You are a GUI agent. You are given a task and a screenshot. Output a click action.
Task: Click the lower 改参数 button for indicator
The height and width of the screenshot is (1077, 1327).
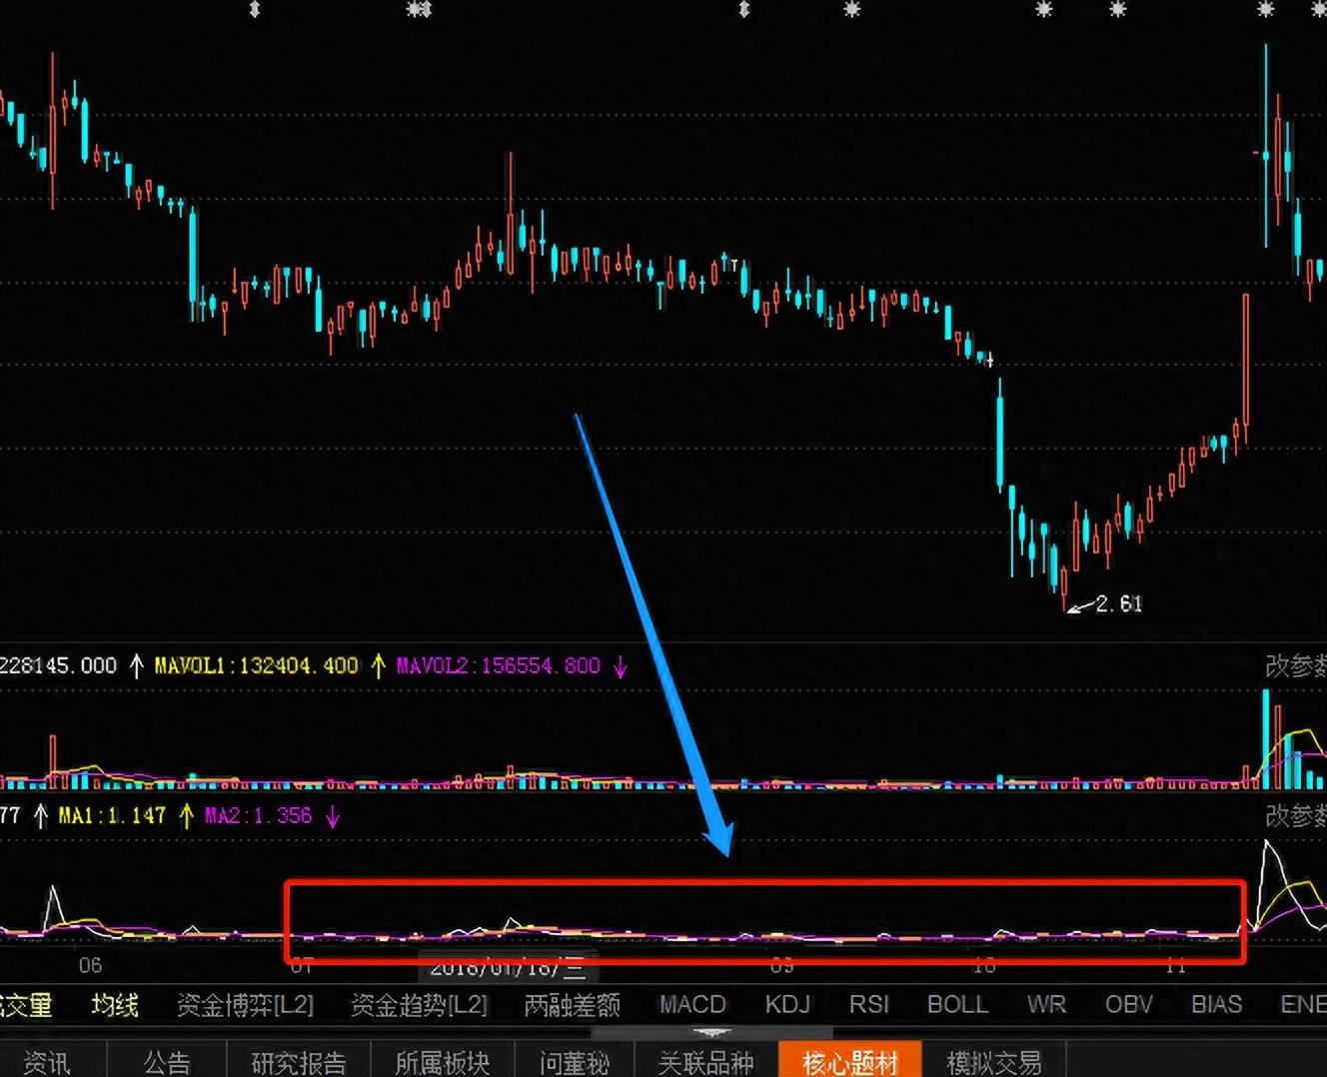pos(1296,815)
